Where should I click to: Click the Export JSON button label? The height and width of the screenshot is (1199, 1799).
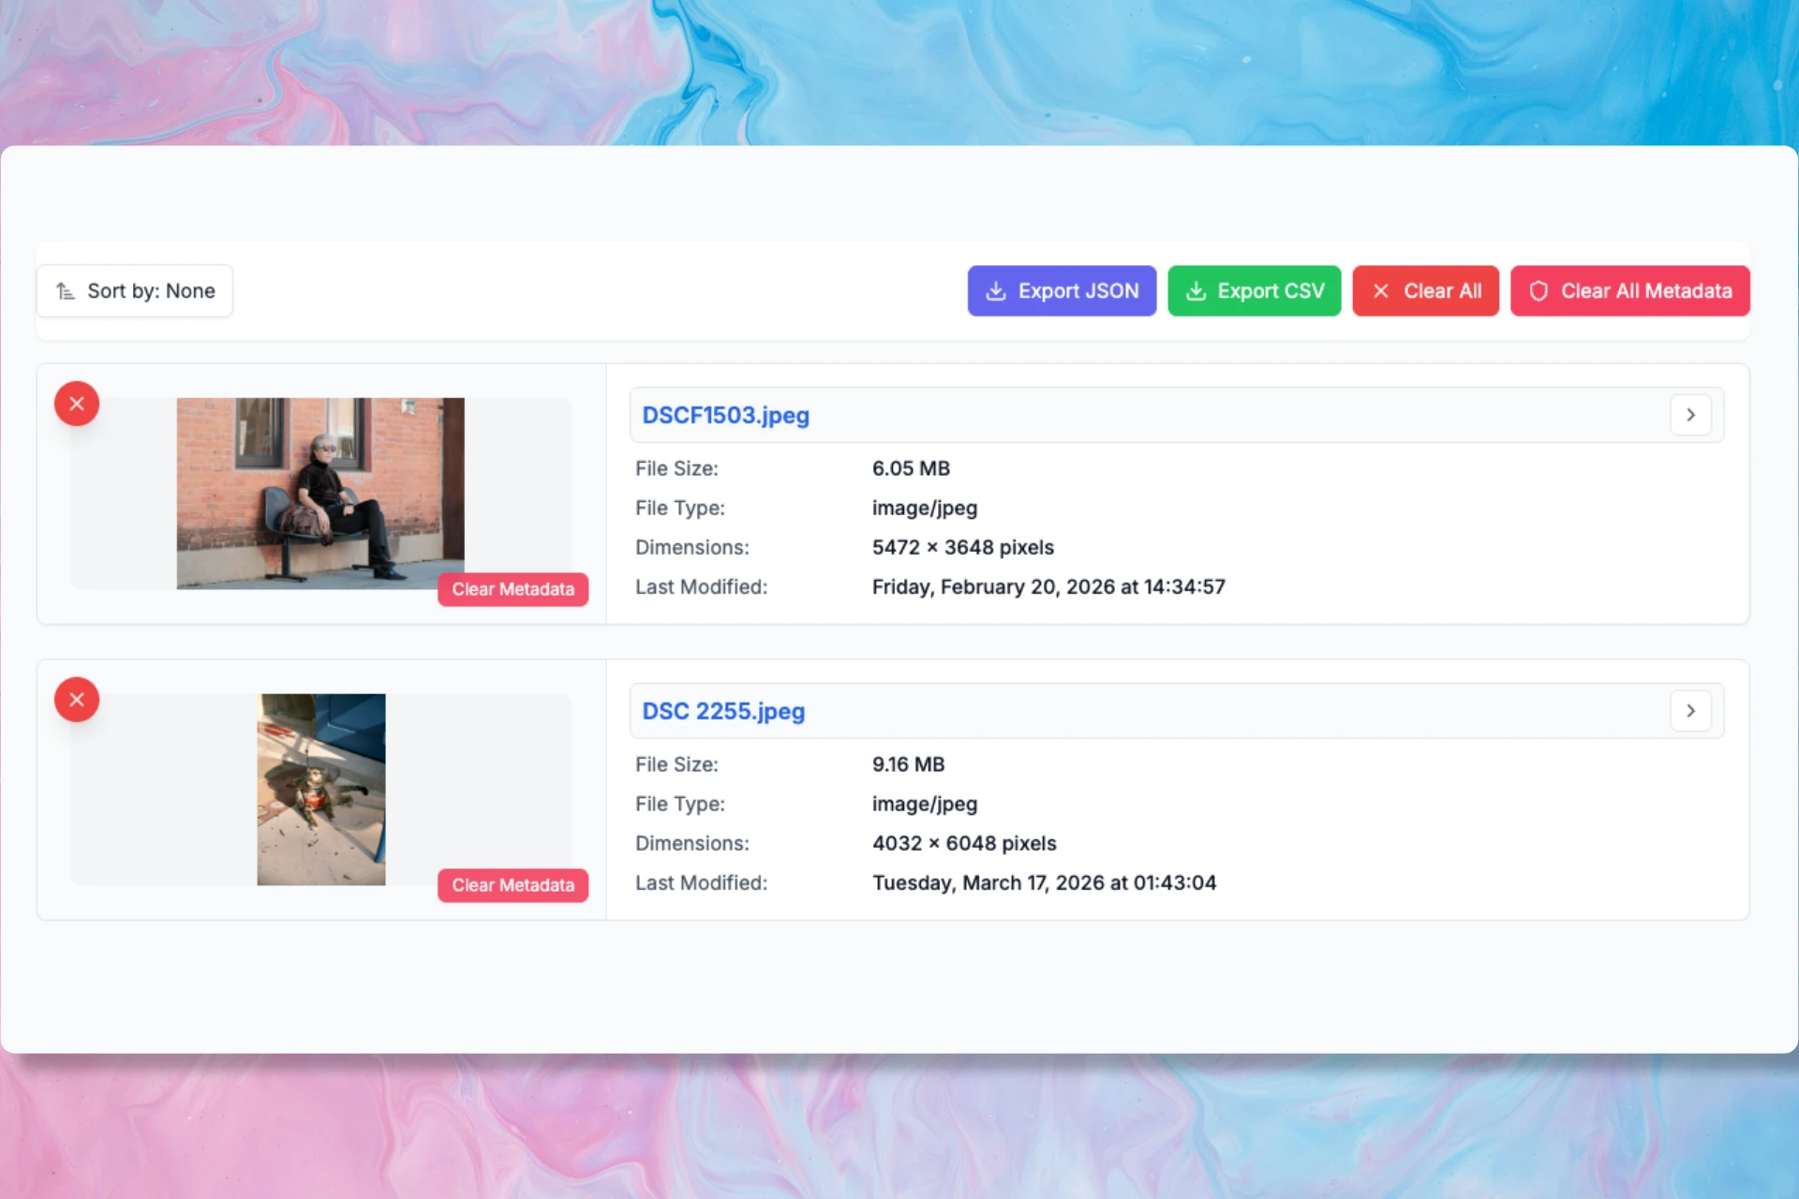[x=1078, y=291]
